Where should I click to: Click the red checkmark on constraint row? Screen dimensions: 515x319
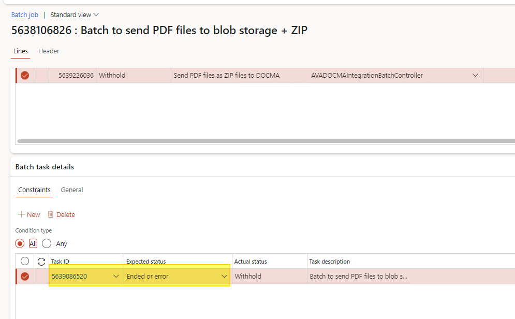click(x=25, y=277)
